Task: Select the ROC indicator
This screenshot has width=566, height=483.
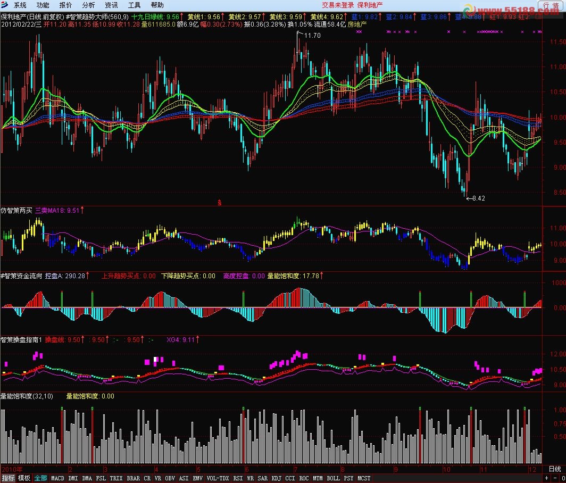Action: (304, 478)
